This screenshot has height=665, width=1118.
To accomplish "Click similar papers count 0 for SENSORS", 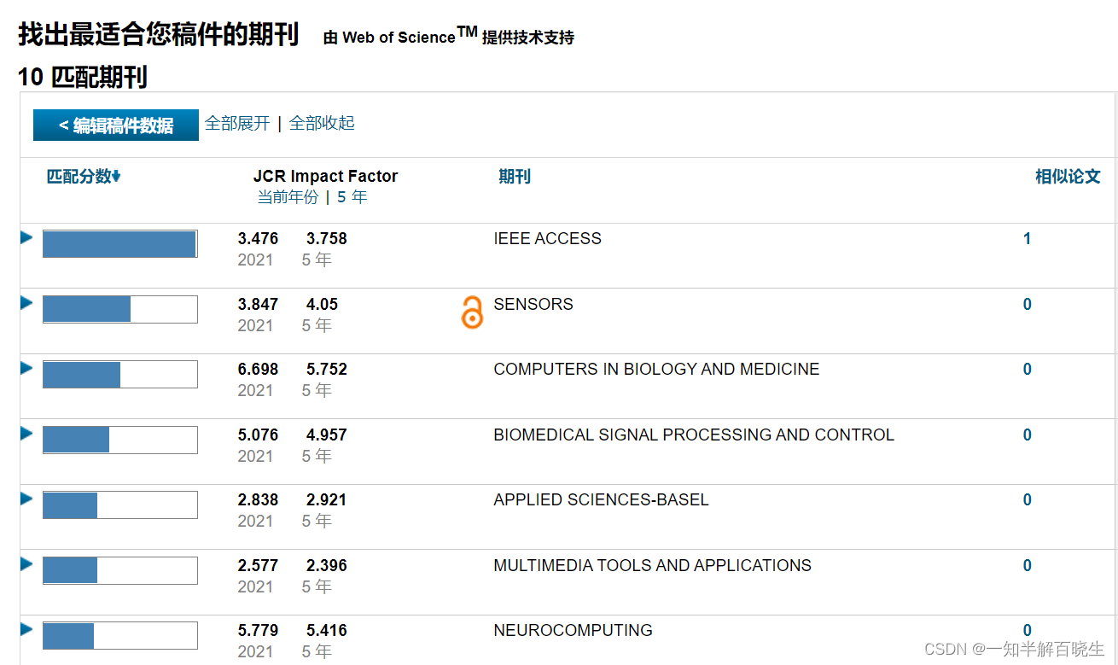I will click(x=1028, y=305).
